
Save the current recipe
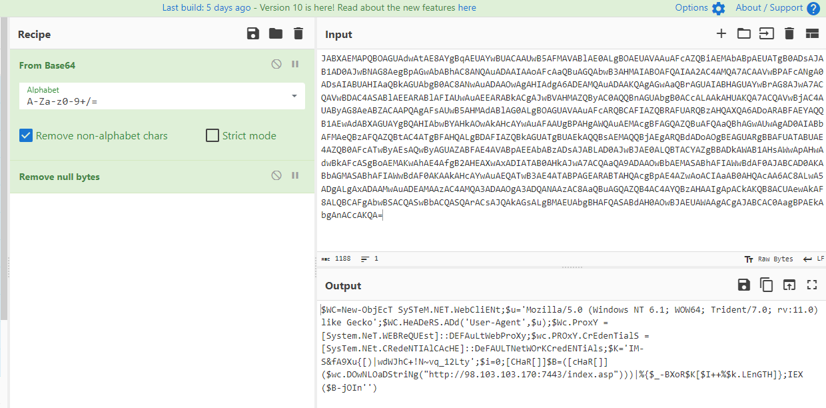[x=253, y=34]
